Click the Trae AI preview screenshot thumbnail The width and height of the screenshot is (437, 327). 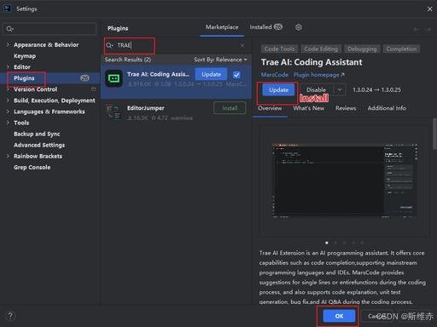[x=345, y=181]
